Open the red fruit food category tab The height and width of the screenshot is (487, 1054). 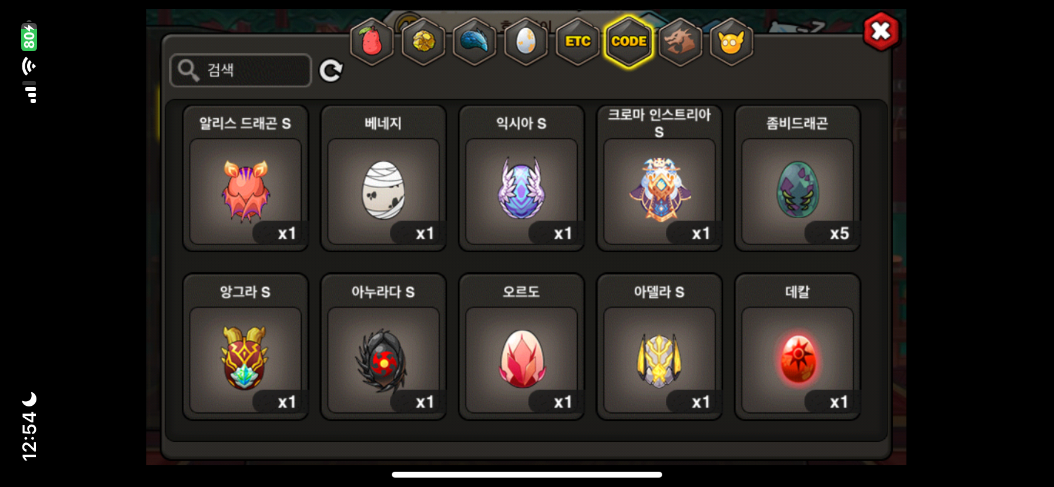[x=372, y=42]
